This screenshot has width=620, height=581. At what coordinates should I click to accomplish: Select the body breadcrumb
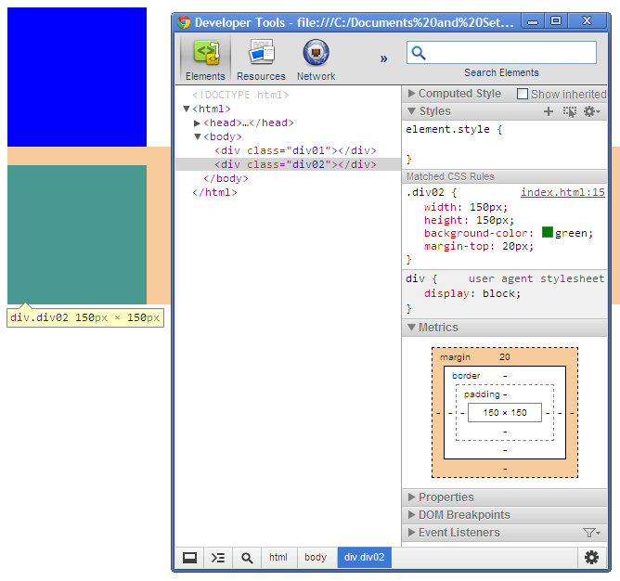(316, 557)
